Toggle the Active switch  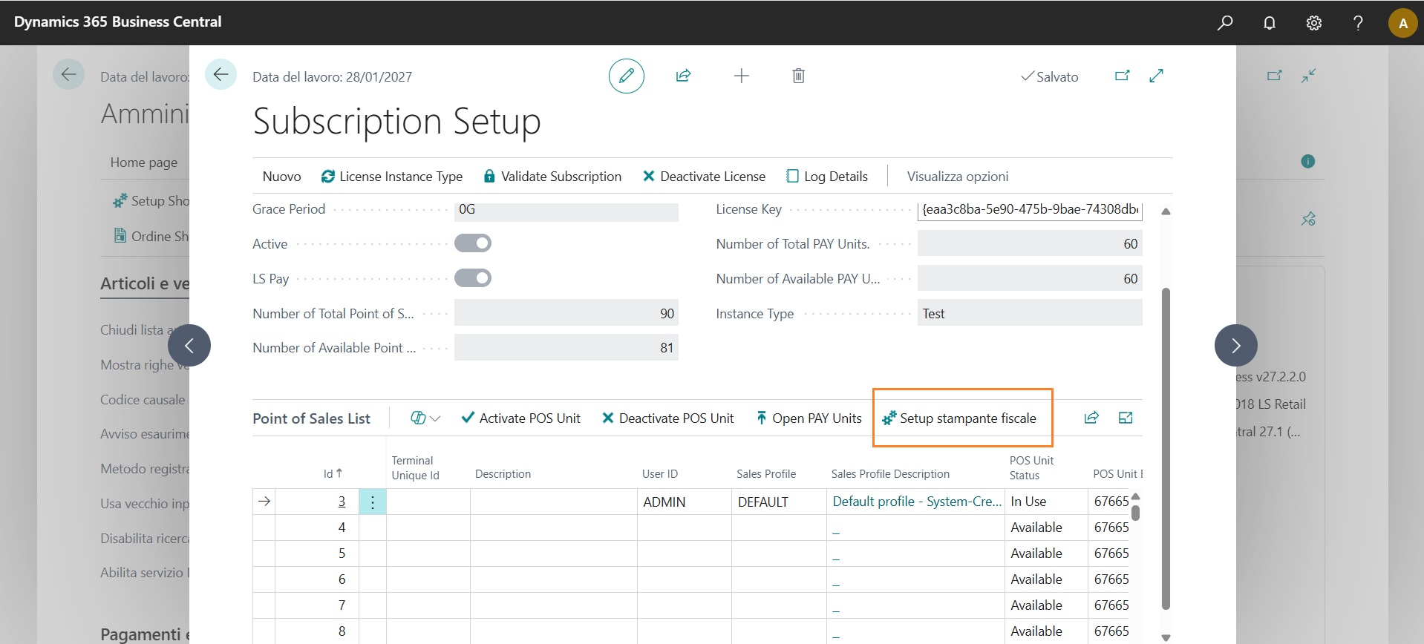tap(473, 243)
